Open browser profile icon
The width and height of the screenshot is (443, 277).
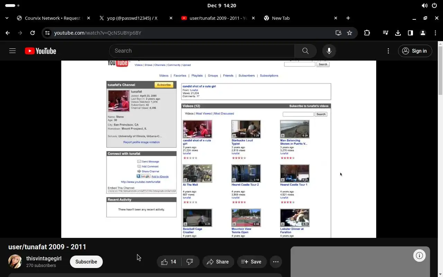click(423, 33)
